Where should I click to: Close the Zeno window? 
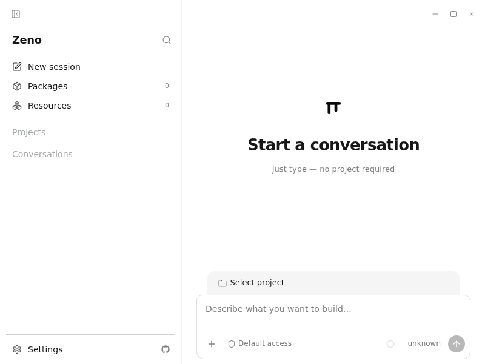(x=472, y=14)
